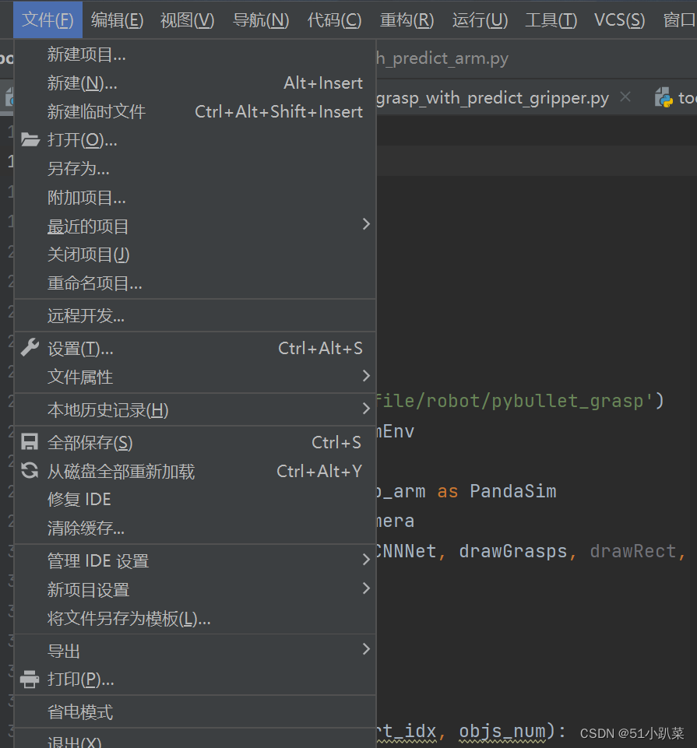Choose 另存为... menu entry
This screenshot has height=748, width=697.
195,168
